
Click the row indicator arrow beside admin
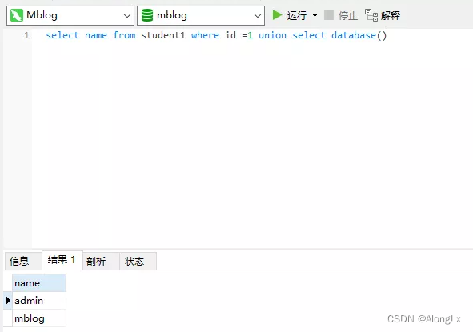click(8, 300)
